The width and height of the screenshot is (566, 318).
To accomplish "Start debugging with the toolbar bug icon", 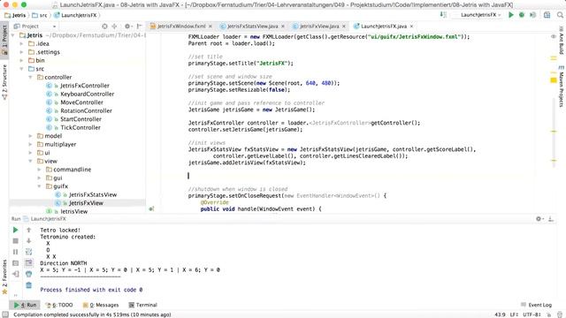I will pyautogui.click(x=522, y=15).
